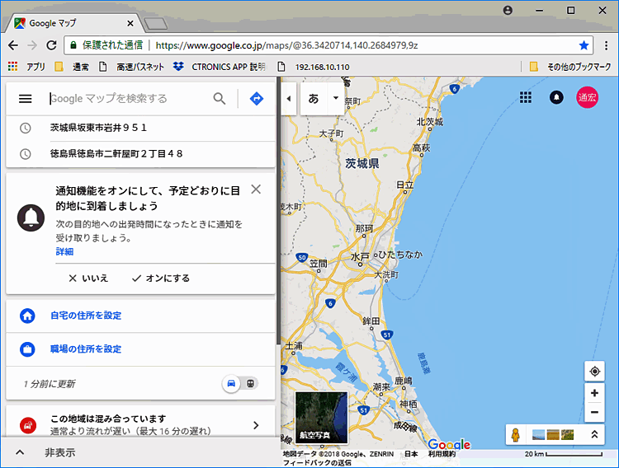Click the あ input mode button
This screenshot has width=619, height=468.
point(314,98)
